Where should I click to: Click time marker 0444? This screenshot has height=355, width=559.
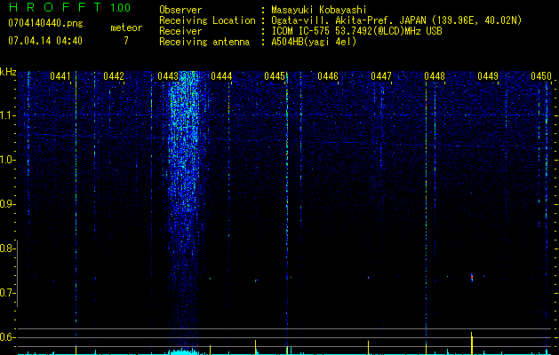[x=221, y=76]
